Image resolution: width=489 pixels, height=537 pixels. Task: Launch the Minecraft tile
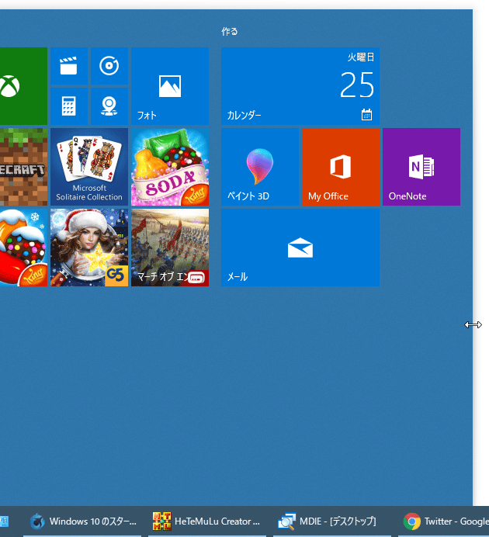pyautogui.click(x=23, y=167)
